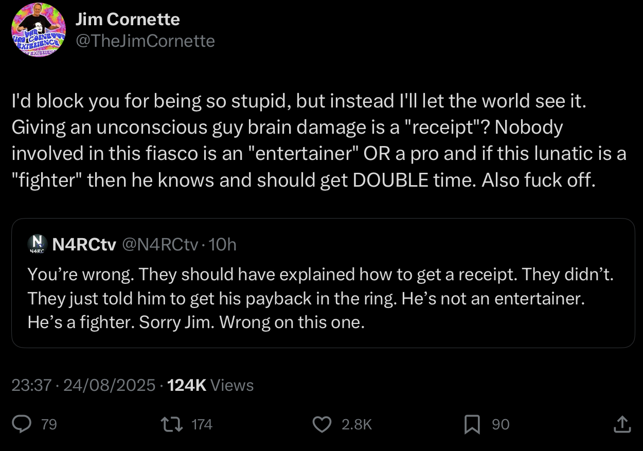Click the @N4RCtv handle in quoted tweet
Screen dimensions: 643x451
tap(159, 244)
